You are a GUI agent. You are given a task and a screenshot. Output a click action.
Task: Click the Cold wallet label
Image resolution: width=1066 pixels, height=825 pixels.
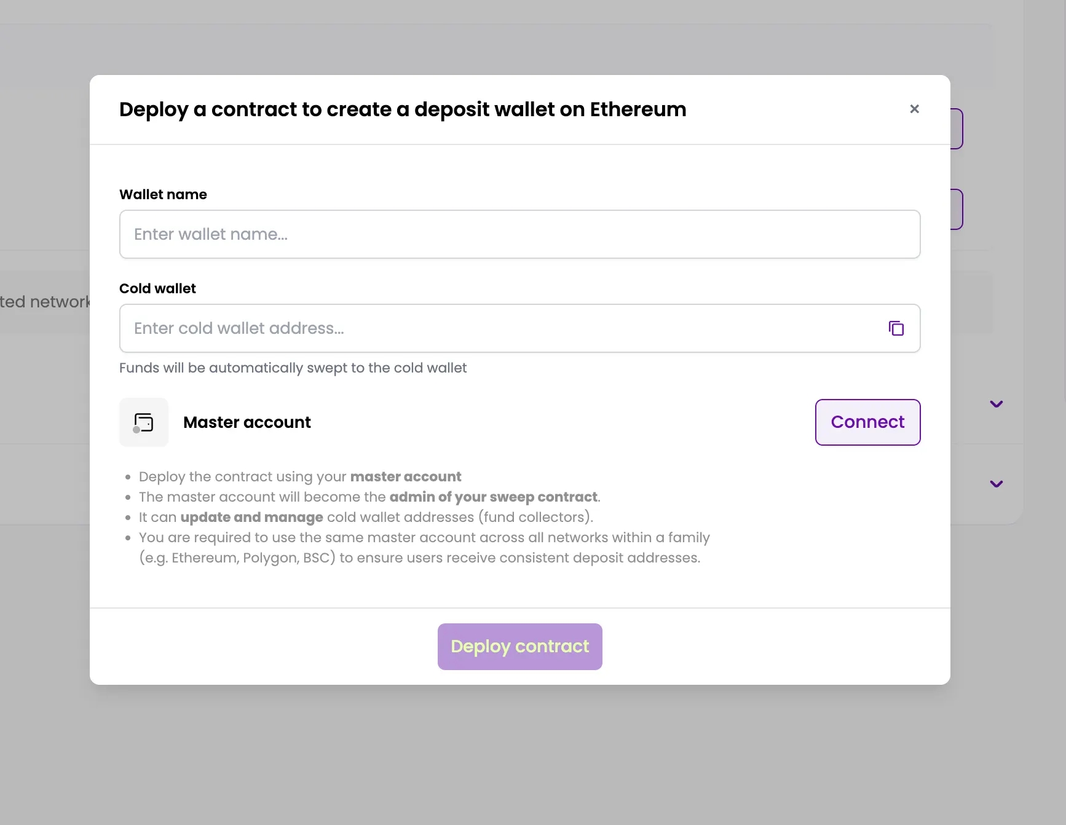157,288
